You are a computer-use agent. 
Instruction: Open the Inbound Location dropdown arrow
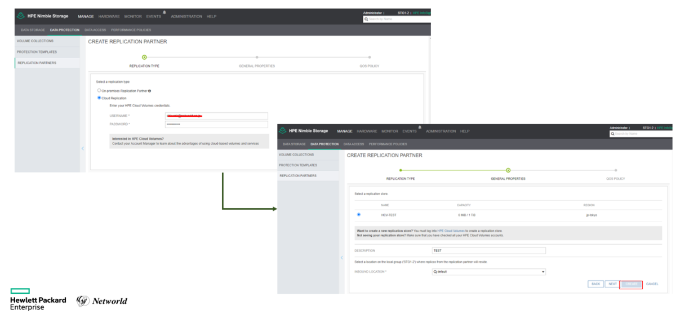[542, 272]
